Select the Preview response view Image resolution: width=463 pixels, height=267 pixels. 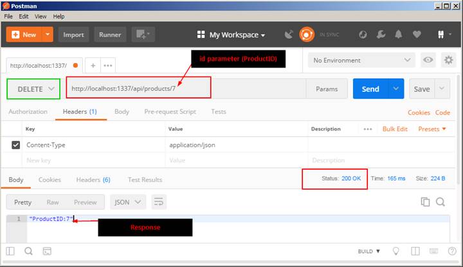85,202
